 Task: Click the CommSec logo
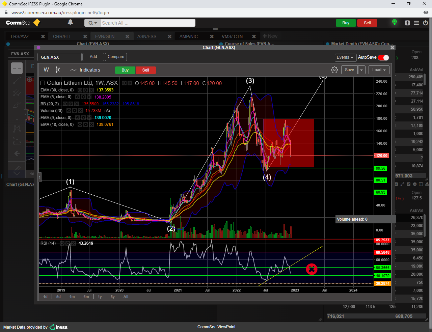click(23, 23)
